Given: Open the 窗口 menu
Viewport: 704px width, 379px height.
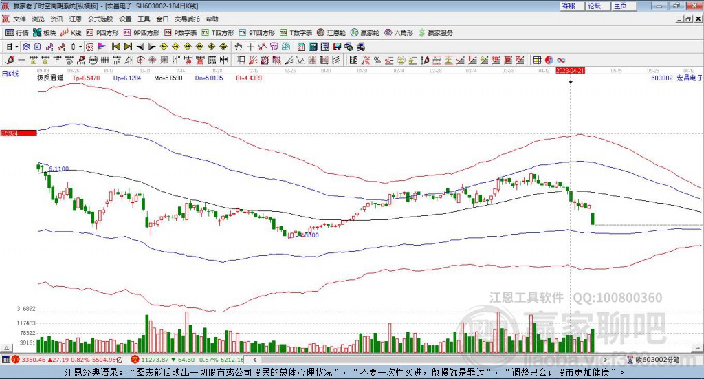Looking at the screenshot, I should [162, 19].
